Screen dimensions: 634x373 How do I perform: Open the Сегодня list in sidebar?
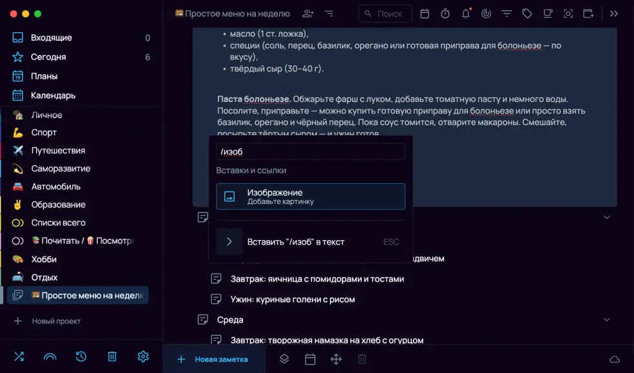tap(48, 57)
